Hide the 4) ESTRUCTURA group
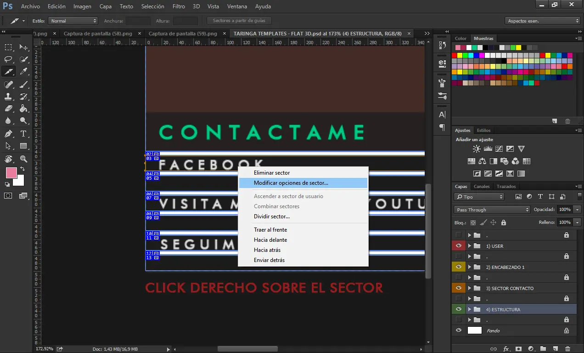This screenshot has height=353, width=584. (458, 309)
